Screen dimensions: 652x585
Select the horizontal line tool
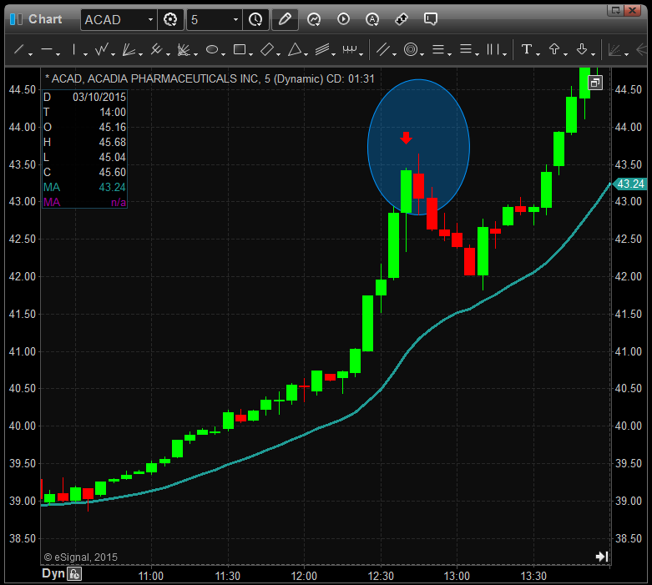point(46,50)
